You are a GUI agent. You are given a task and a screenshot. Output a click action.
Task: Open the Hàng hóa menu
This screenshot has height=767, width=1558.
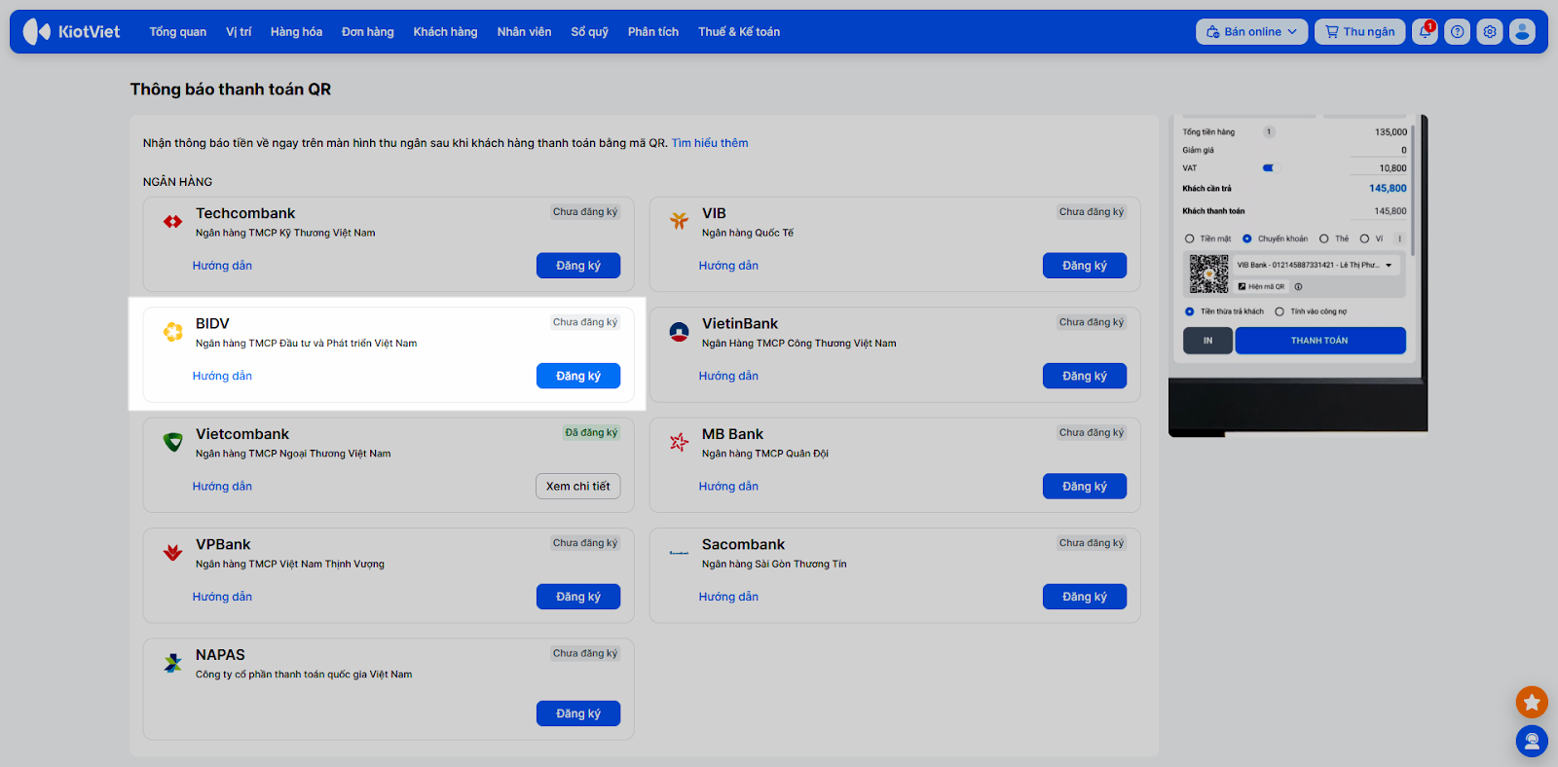296,32
